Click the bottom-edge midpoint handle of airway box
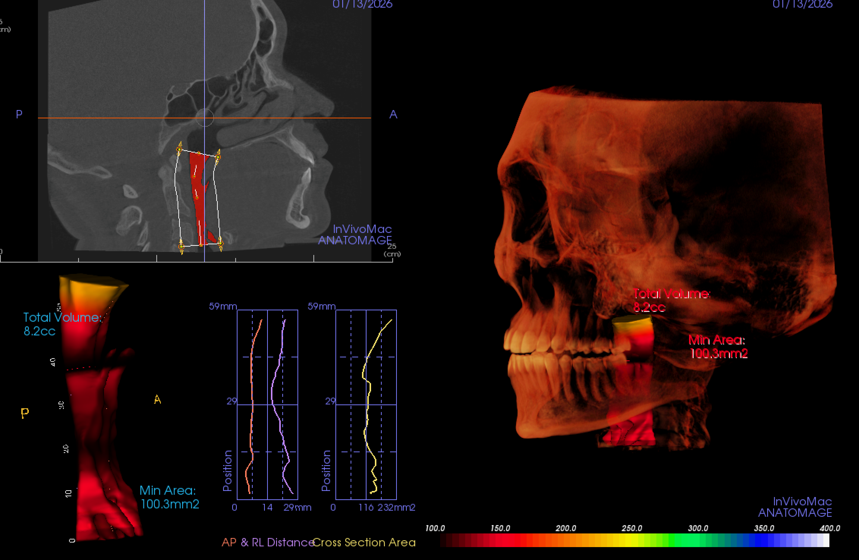859x560 pixels. coord(201,245)
